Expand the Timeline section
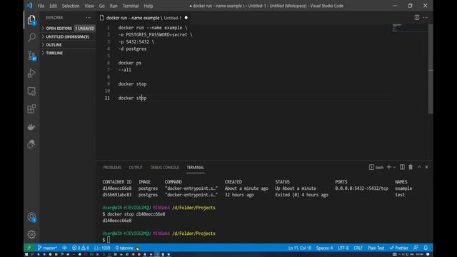457x257 pixels. point(69,53)
